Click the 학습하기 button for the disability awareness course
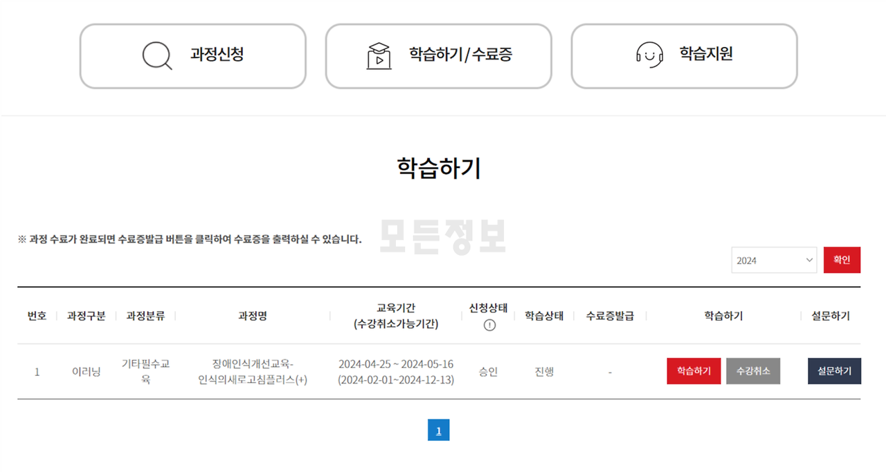Image resolution: width=886 pixels, height=472 pixels. tap(694, 371)
